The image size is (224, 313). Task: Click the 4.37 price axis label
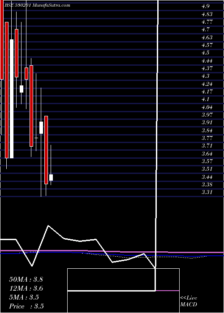207,68
